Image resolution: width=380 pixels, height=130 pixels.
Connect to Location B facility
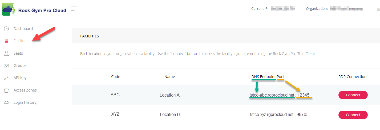[x=353, y=115]
